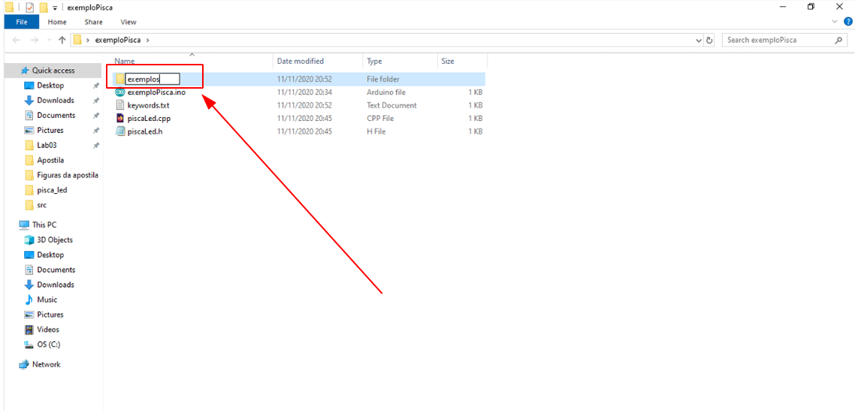Click the search magnifier icon
855x411 pixels.
point(838,41)
